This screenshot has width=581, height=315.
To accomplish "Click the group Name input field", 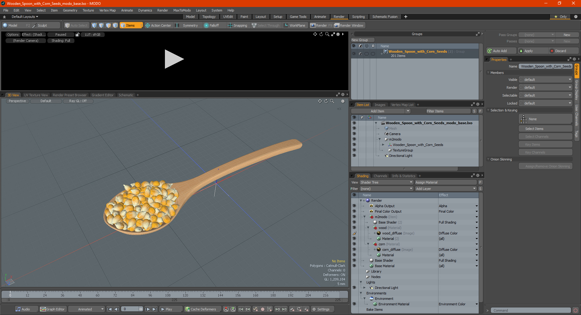I will [x=546, y=66].
